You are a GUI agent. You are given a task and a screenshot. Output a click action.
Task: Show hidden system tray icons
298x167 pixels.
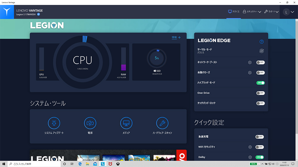[262, 164]
